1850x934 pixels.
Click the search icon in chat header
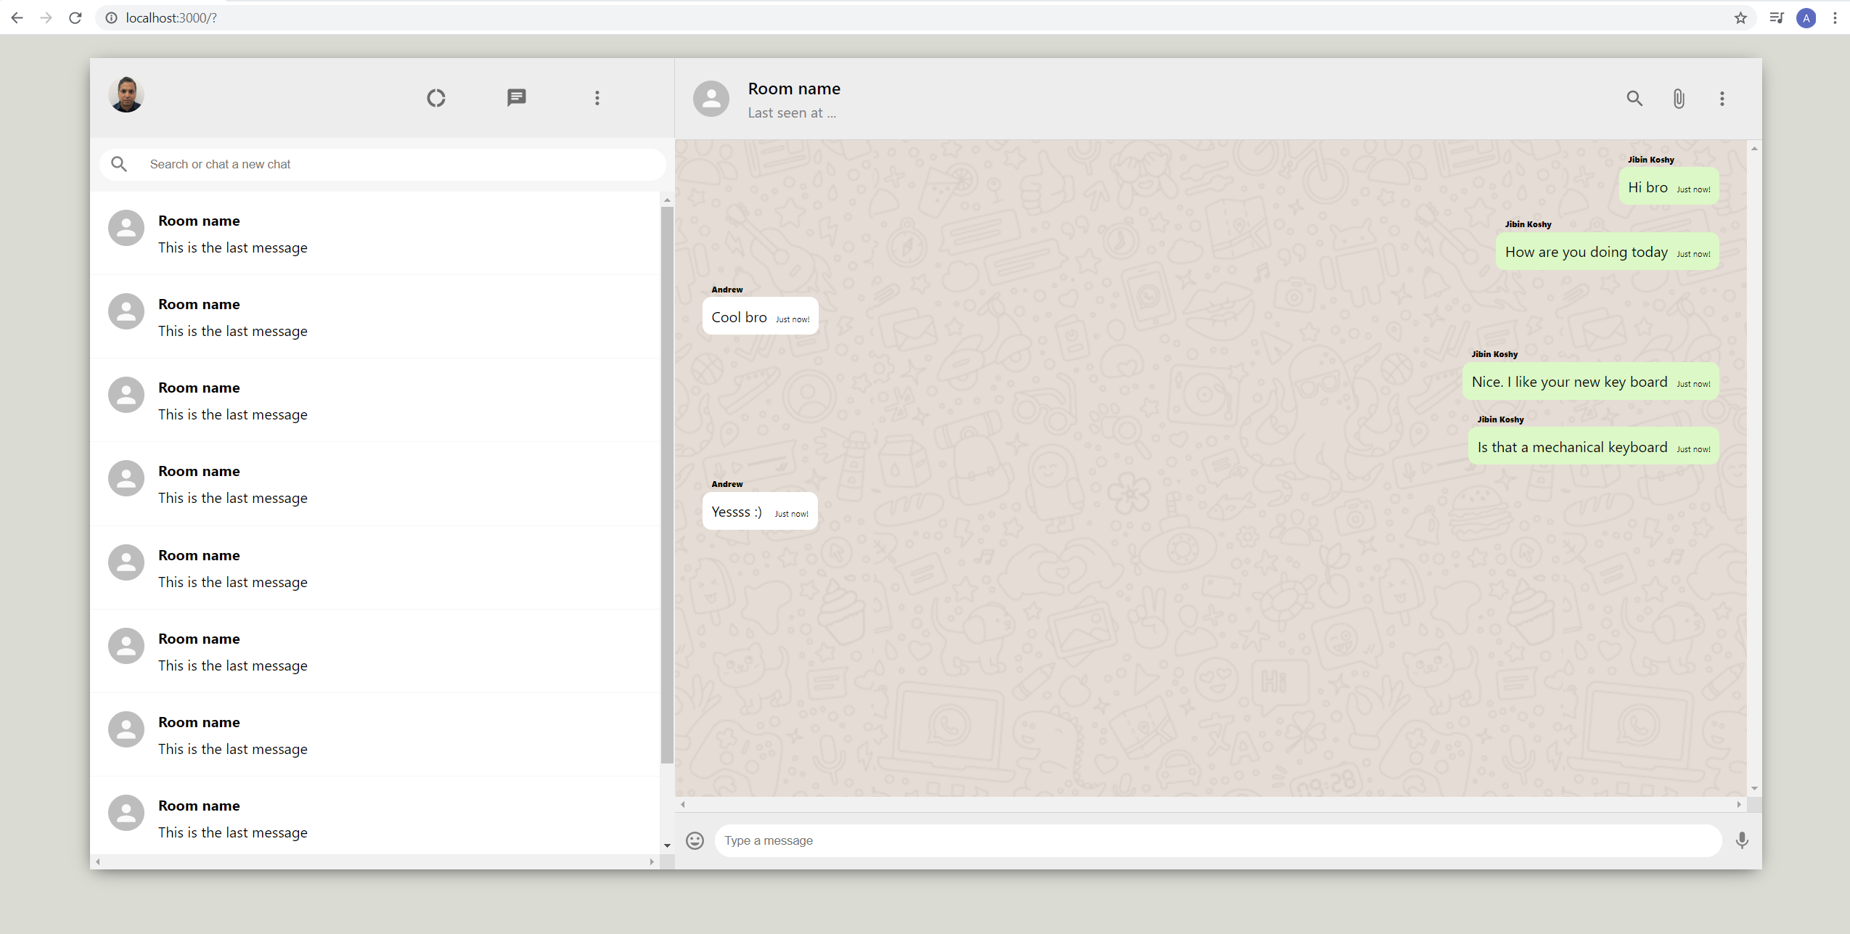1634,99
